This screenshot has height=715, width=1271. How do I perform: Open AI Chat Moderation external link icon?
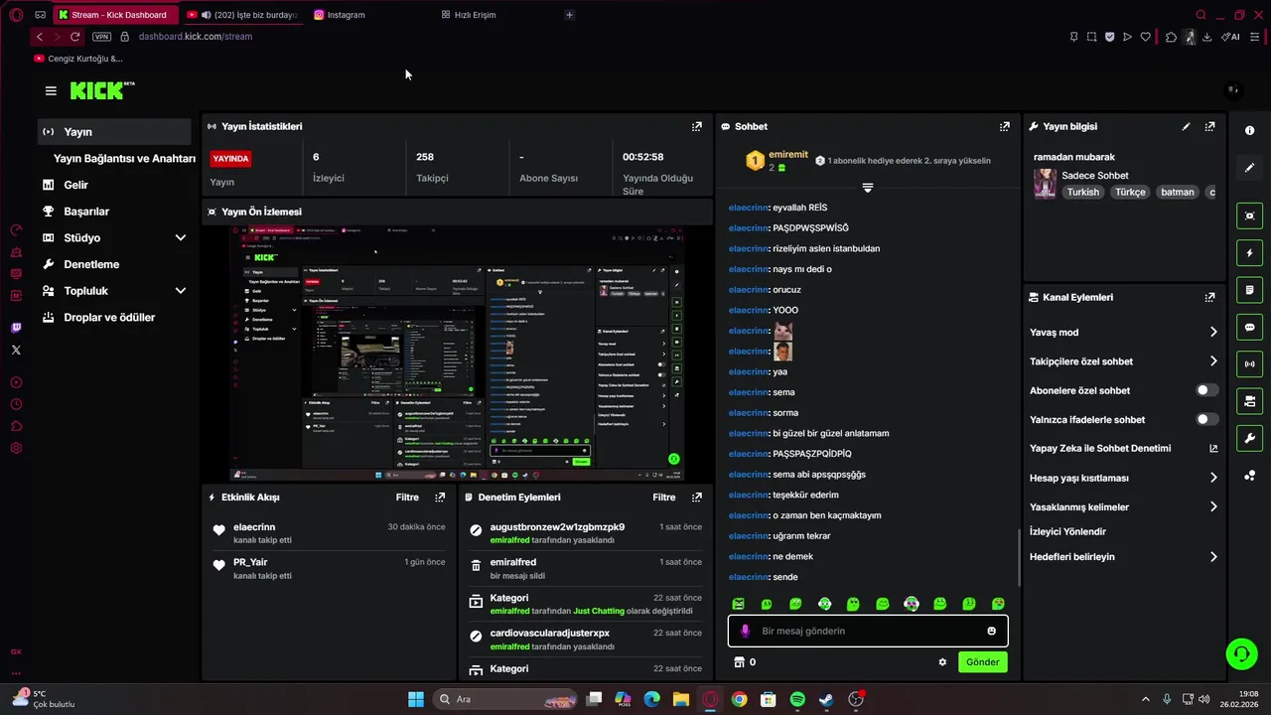click(1213, 449)
